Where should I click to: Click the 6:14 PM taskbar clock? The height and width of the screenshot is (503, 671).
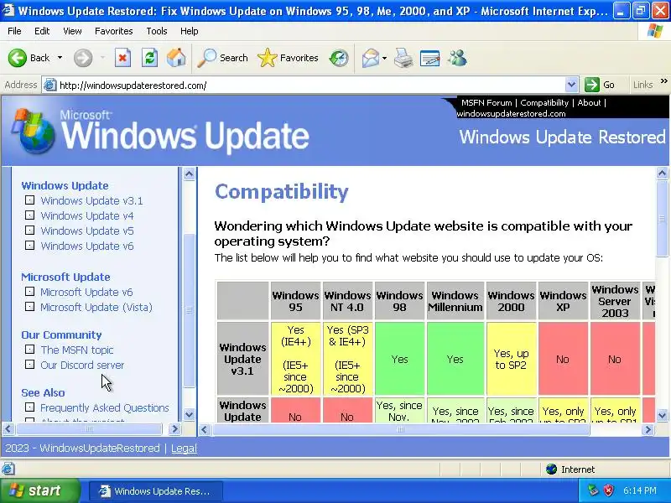pos(640,490)
